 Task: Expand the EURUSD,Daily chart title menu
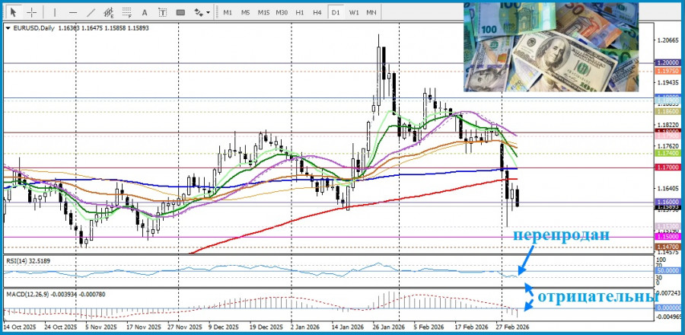[8, 27]
